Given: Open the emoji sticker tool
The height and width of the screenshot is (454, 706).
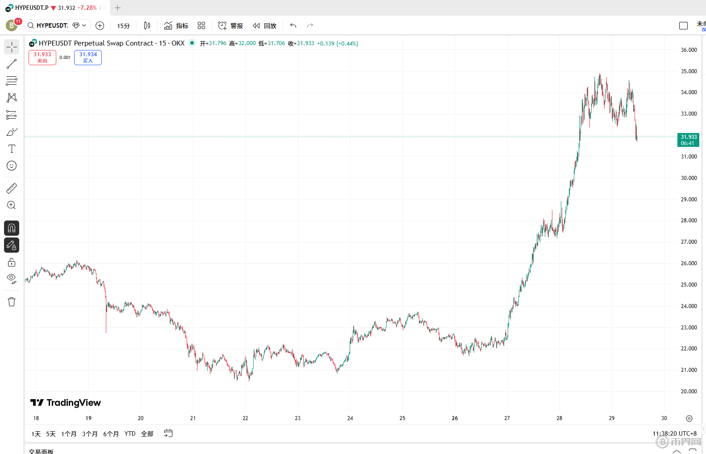Looking at the screenshot, I should [x=12, y=166].
